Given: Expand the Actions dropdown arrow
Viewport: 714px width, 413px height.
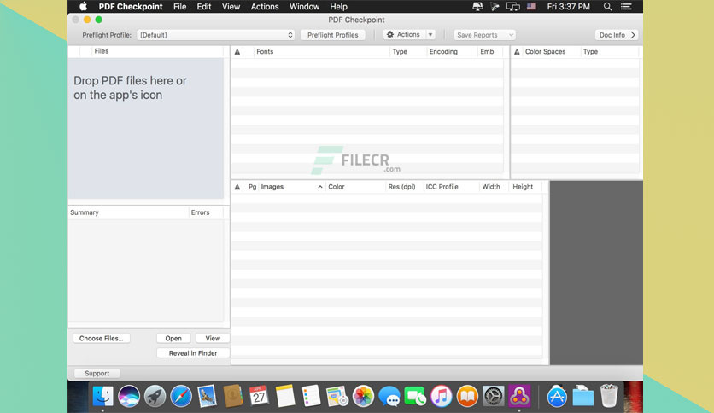Looking at the screenshot, I should tap(430, 35).
